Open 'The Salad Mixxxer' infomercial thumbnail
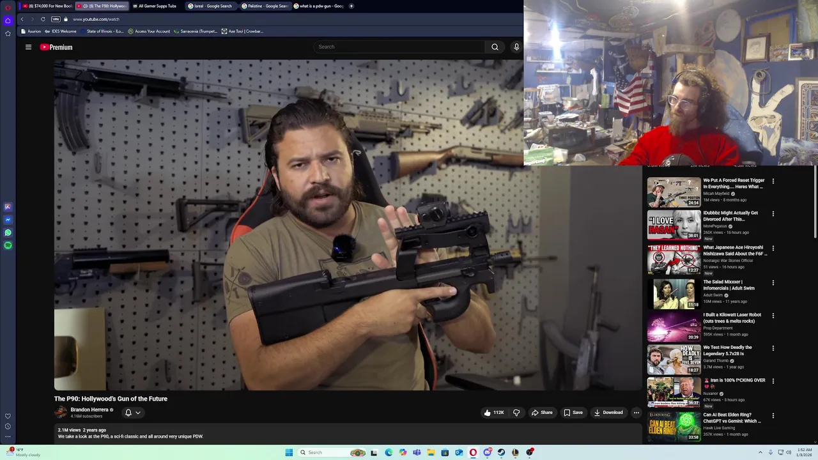Viewport: 818px width, 460px height. (674, 294)
